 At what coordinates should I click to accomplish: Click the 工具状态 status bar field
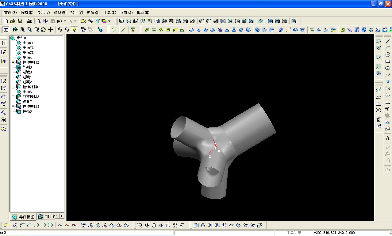(294, 233)
